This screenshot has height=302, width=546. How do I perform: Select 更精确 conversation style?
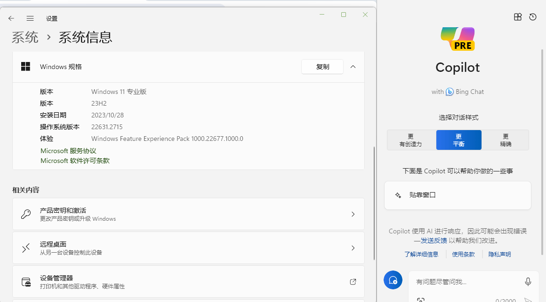pyautogui.click(x=505, y=140)
